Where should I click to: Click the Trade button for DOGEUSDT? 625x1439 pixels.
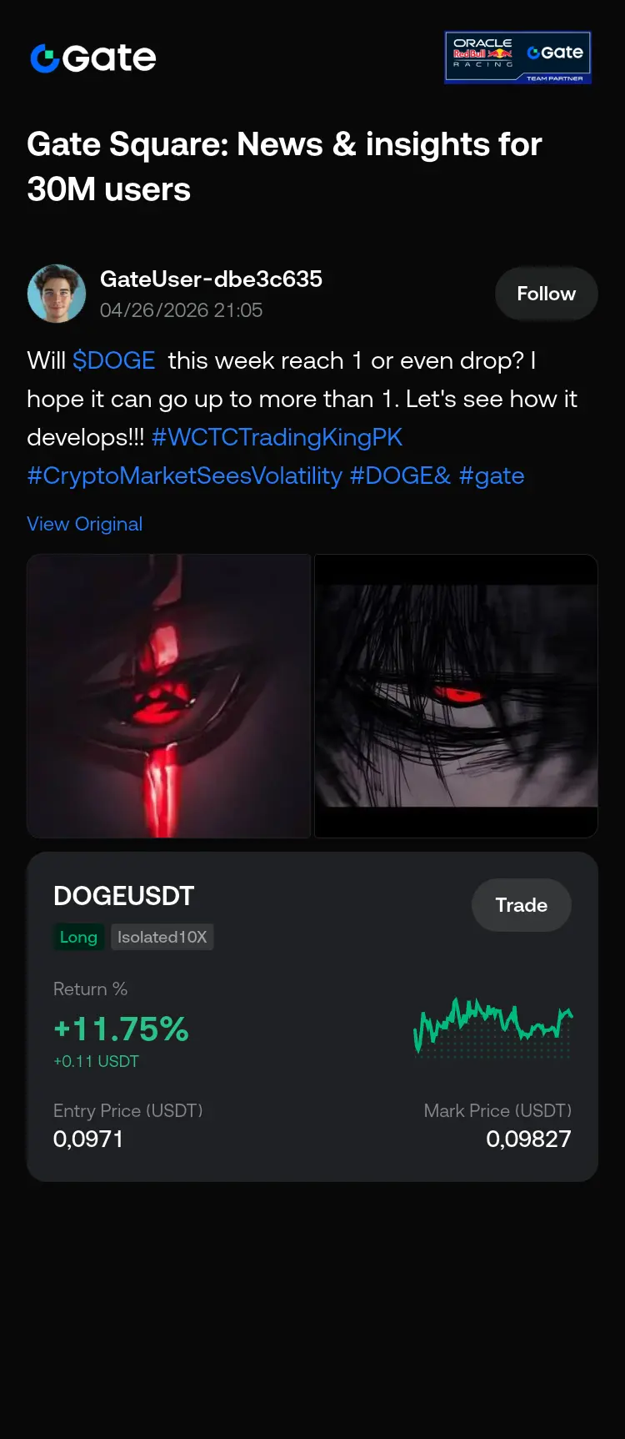pos(522,905)
